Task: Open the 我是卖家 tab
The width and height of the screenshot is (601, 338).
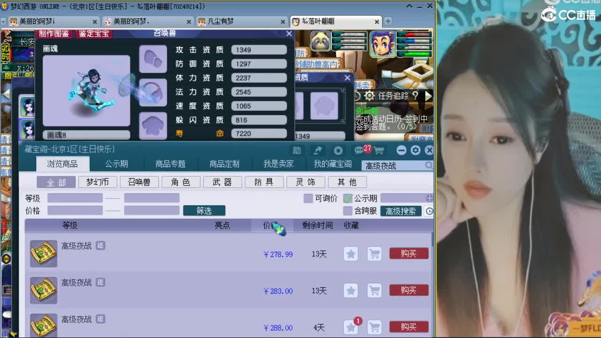Action: tap(278, 164)
